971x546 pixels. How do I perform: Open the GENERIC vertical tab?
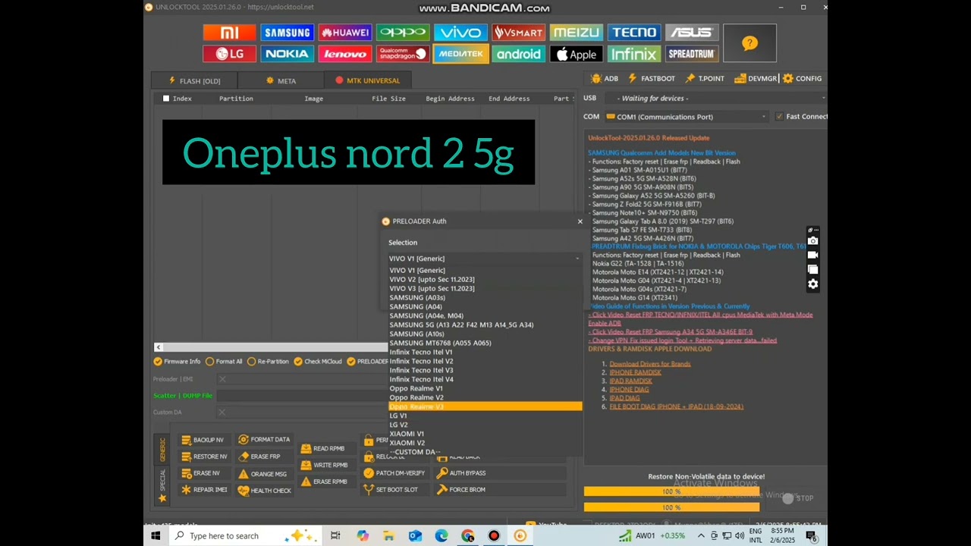click(x=162, y=449)
